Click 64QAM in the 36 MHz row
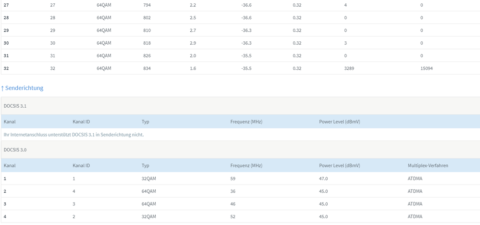Screen dimensions: 480x225 pos(149,191)
